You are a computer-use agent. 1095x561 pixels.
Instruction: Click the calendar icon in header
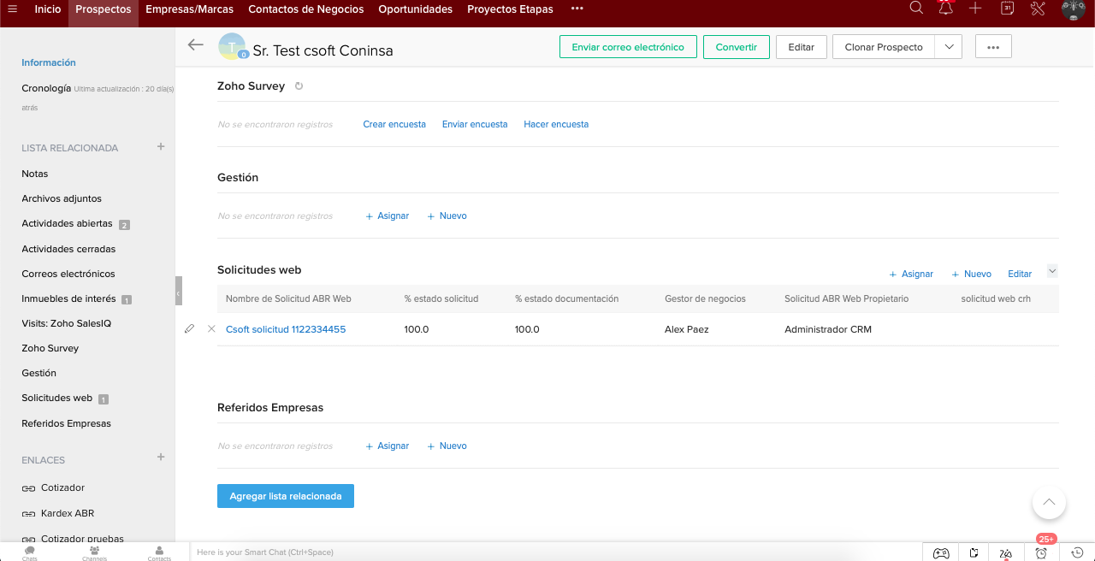[1007, 9]
